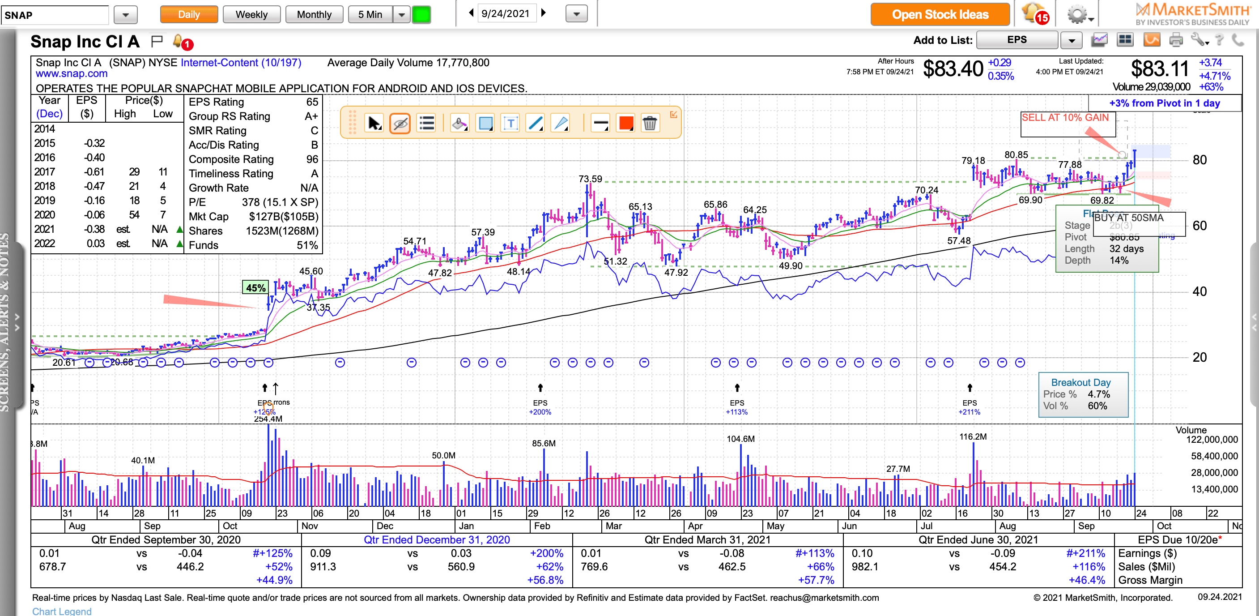The width and height of the screenshot is (1259, 616).
Task: Click the Breakout Day info box
Action: tap(1083, 394)
